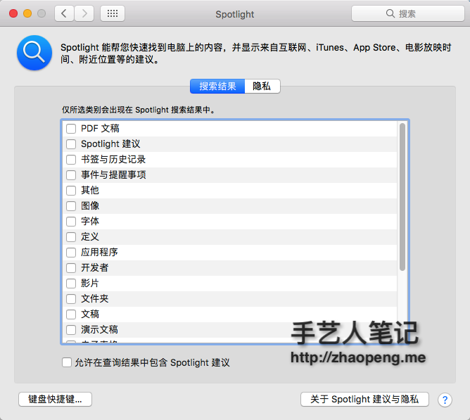The width and height of the screenshot is (470, 420).
Task: Select the 搜索结果 tab
Action: [217, 87]
